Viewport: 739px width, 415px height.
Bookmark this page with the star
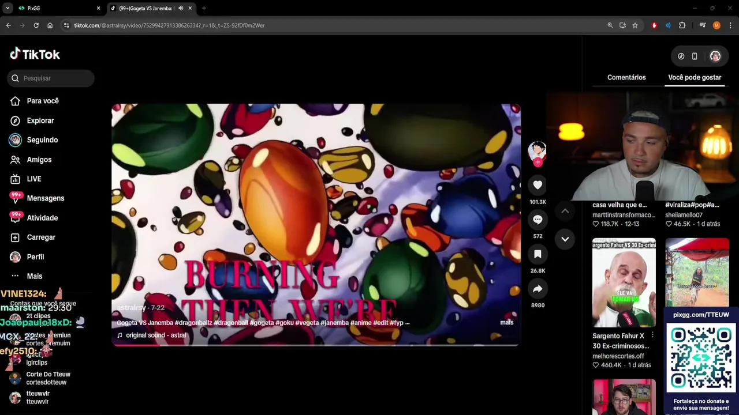pyautogui.click(x=635, y=25)
